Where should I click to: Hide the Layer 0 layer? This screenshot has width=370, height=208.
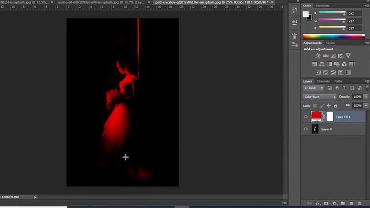(x=306, y=129)
